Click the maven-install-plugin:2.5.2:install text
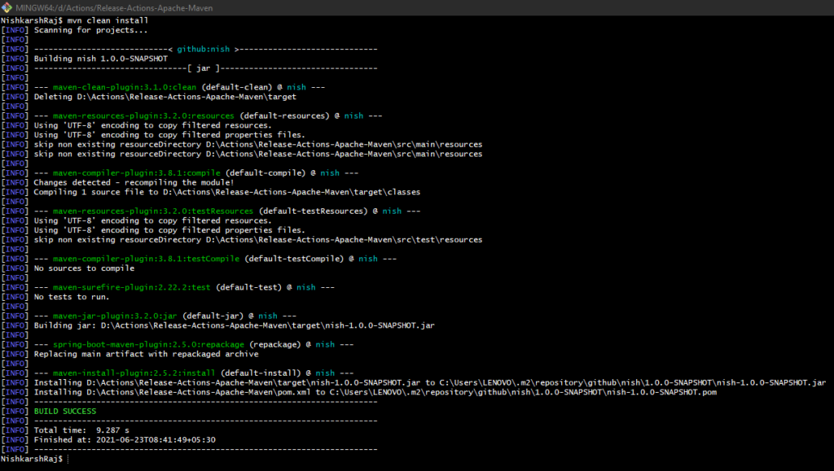 (x=134, y=373)
